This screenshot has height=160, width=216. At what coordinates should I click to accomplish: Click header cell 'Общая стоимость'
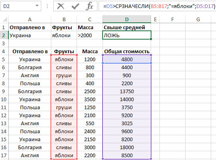127,52
